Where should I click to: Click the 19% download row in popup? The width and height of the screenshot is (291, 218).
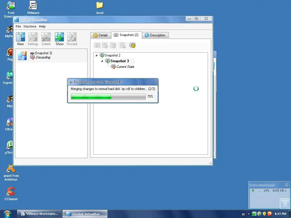tap(269, 190)
